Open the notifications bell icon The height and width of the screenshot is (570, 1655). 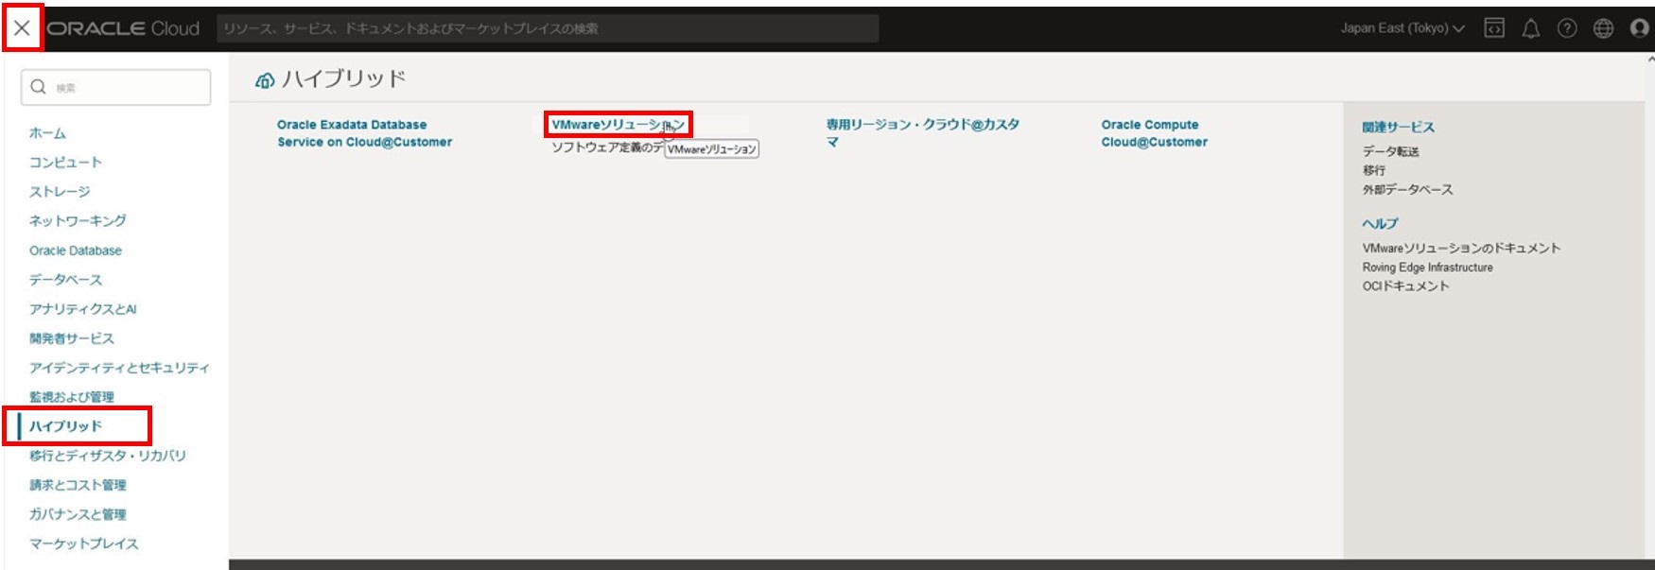point(1530,28)
